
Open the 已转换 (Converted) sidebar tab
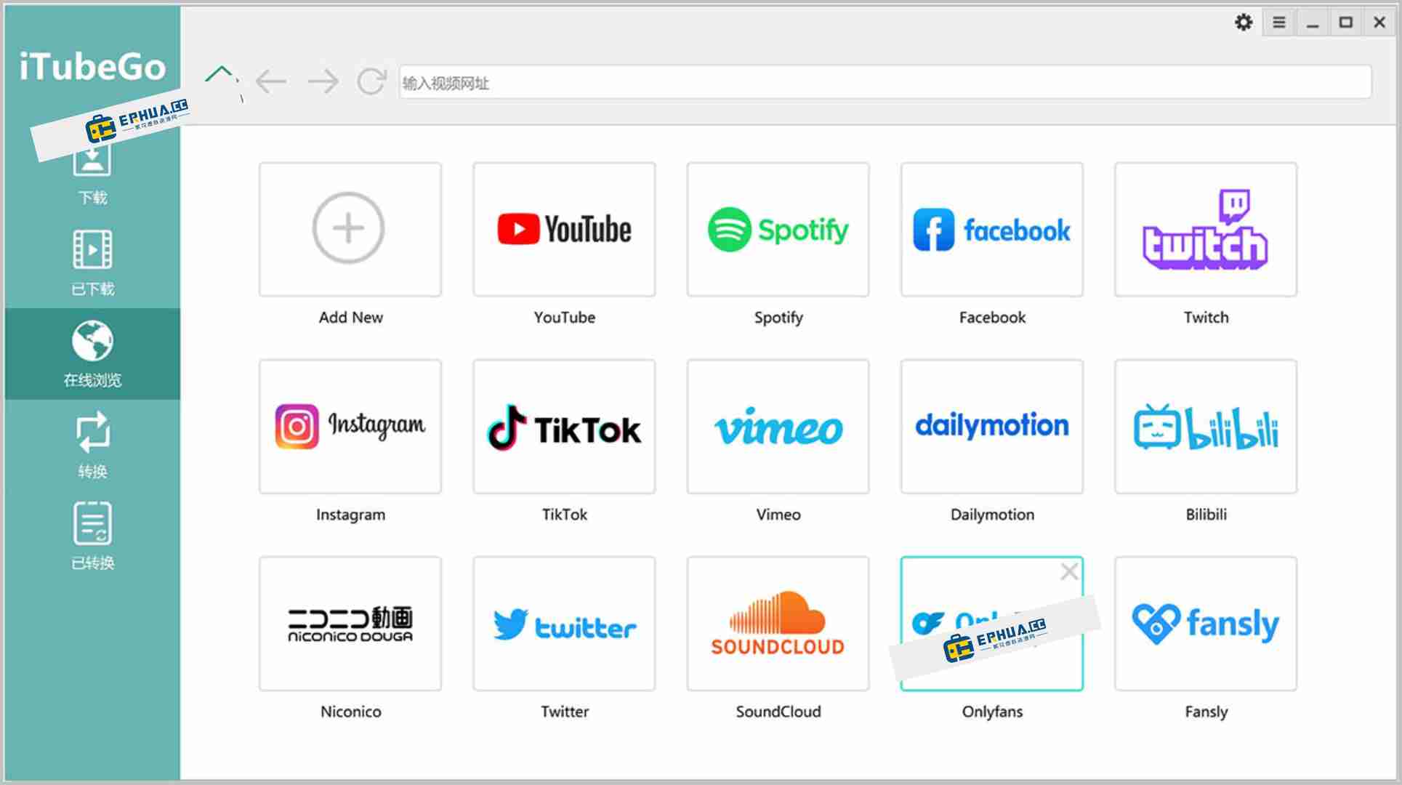[x=92, y=536]
